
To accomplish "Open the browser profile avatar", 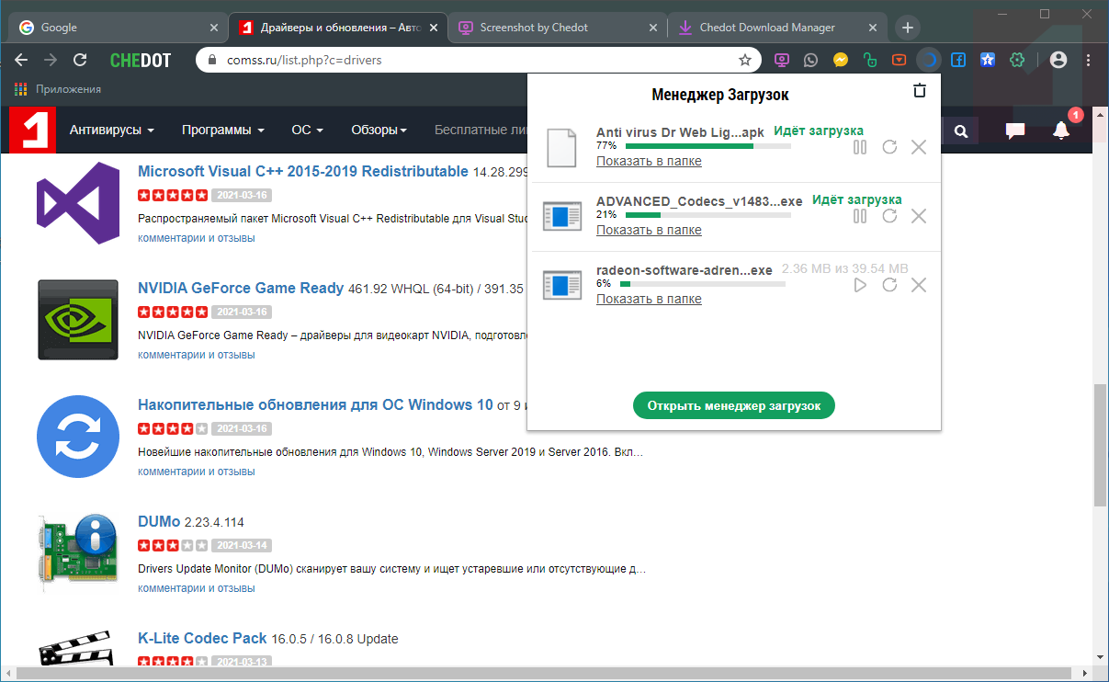I will click(x=1058, y=60).
